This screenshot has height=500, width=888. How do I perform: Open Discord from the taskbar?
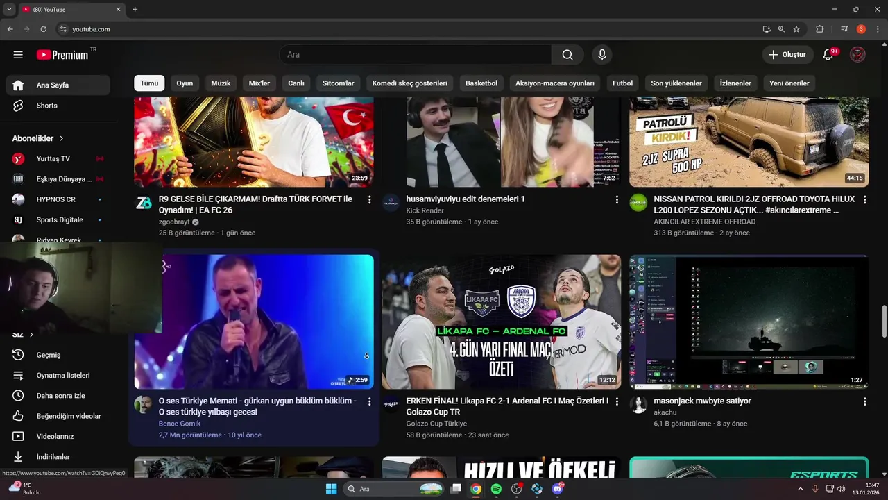[557, 489]
